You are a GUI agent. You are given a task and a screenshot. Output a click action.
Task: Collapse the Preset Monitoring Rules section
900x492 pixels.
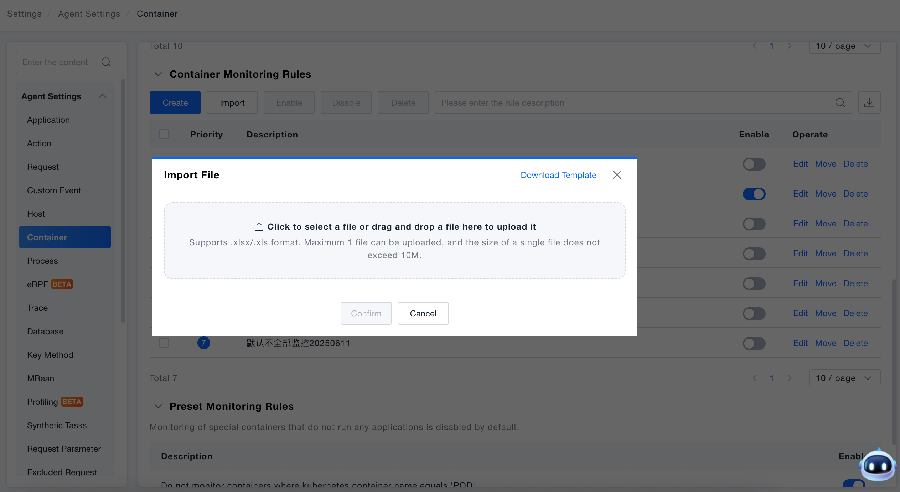(158, 406)
